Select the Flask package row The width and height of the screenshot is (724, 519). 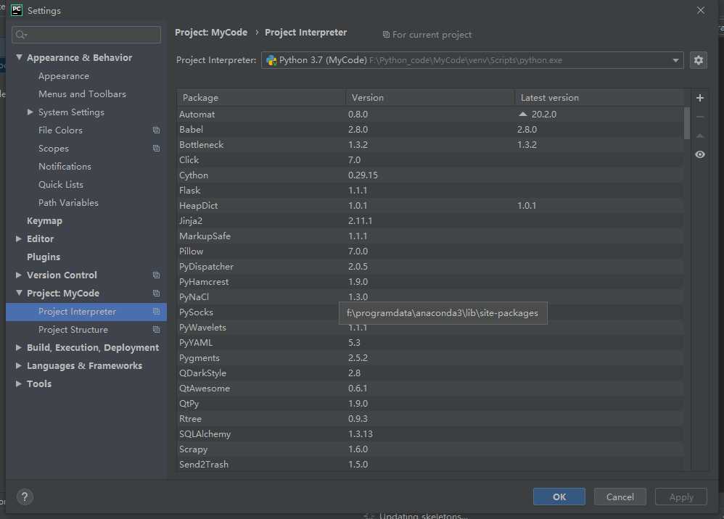430,190
